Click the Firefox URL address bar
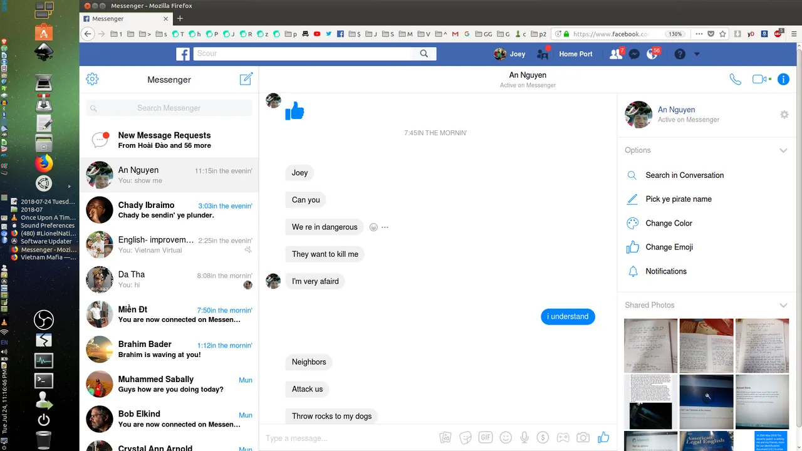This screenshot has height=451, width=802. coord(611,34)
